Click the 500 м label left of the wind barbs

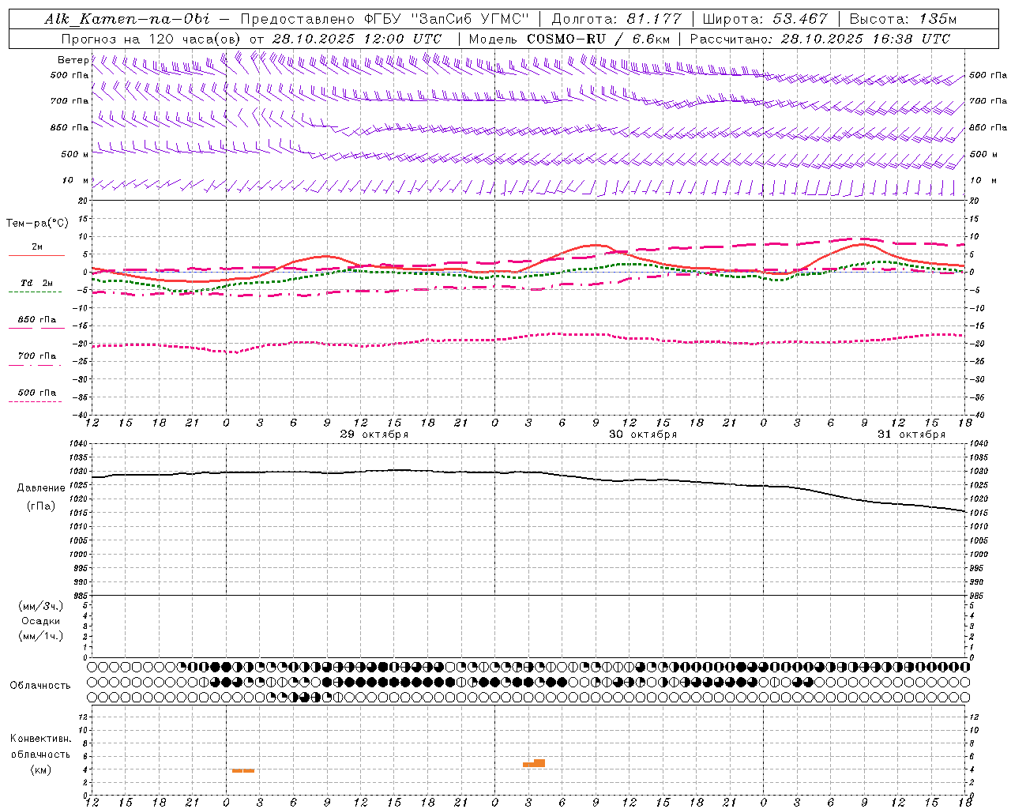coord(75,154)
